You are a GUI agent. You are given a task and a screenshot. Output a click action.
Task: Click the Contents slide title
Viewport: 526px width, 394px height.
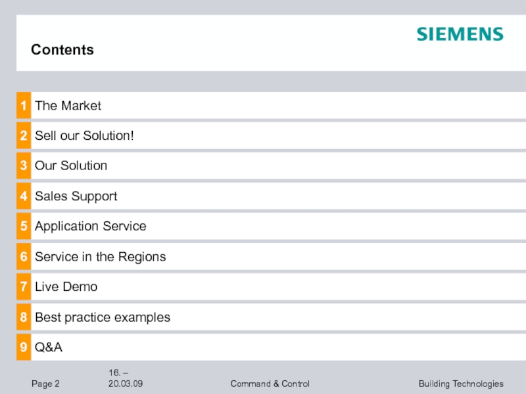tap(62, 50)
